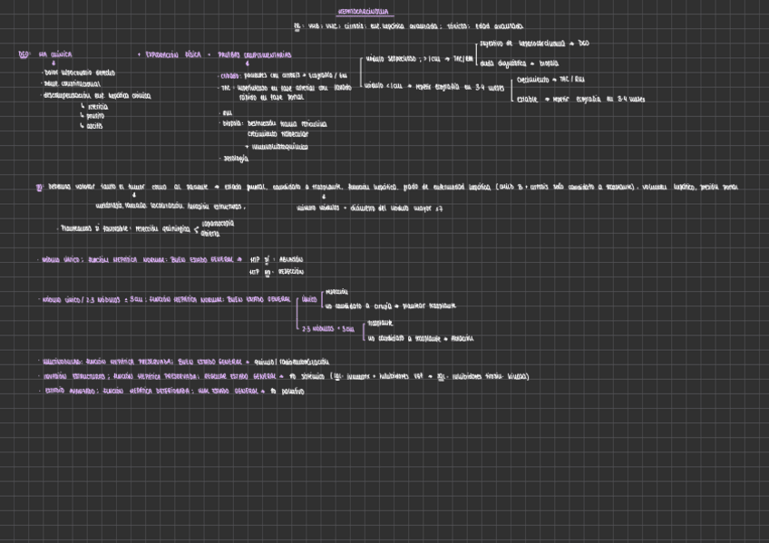This screenshot has width=769, height=543.
Task: Click the Hª clínica heading
Action: point(54,55)
